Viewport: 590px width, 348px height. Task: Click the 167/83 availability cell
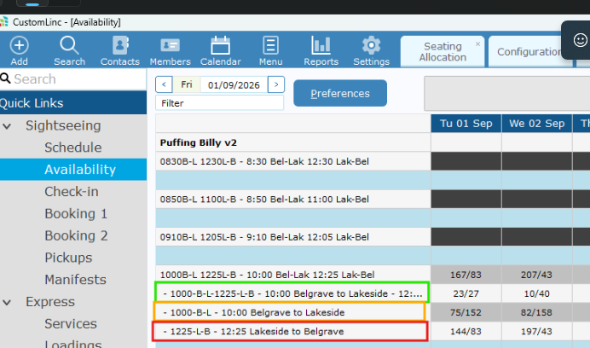466,275
